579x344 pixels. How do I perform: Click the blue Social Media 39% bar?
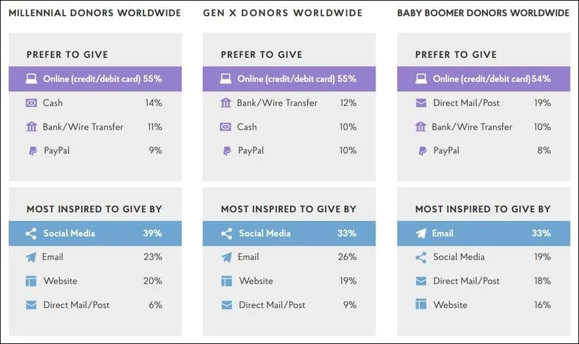click(x=95, y=233)
